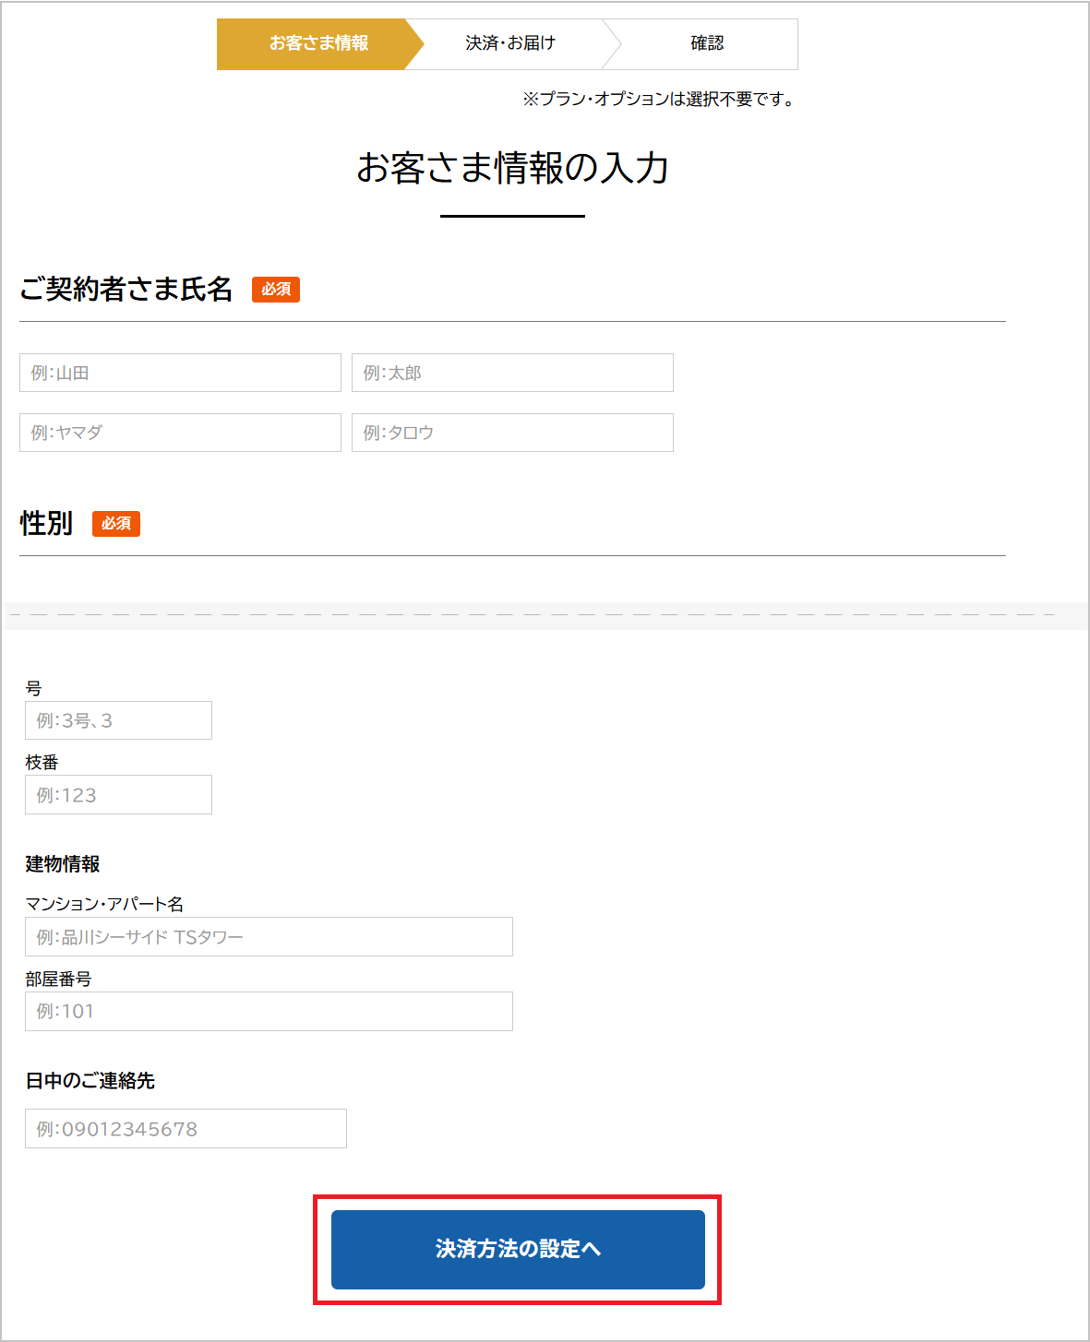Image resolution: width=1090 pixels, height=1342 pixels.
Task: Focus the 号 number input field
Action: [x=118, y=720]
